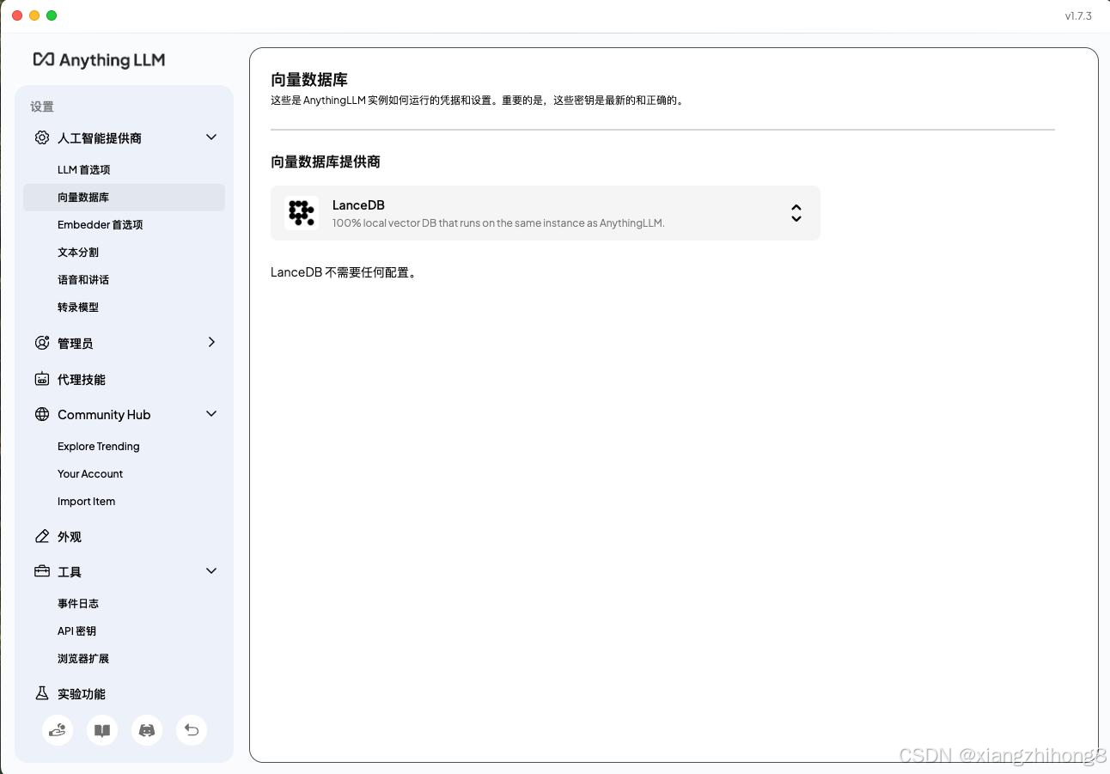The width and height of the screenshot is (1110, 774).
Task: Open the Discord icon button
Action: (147, 730)
